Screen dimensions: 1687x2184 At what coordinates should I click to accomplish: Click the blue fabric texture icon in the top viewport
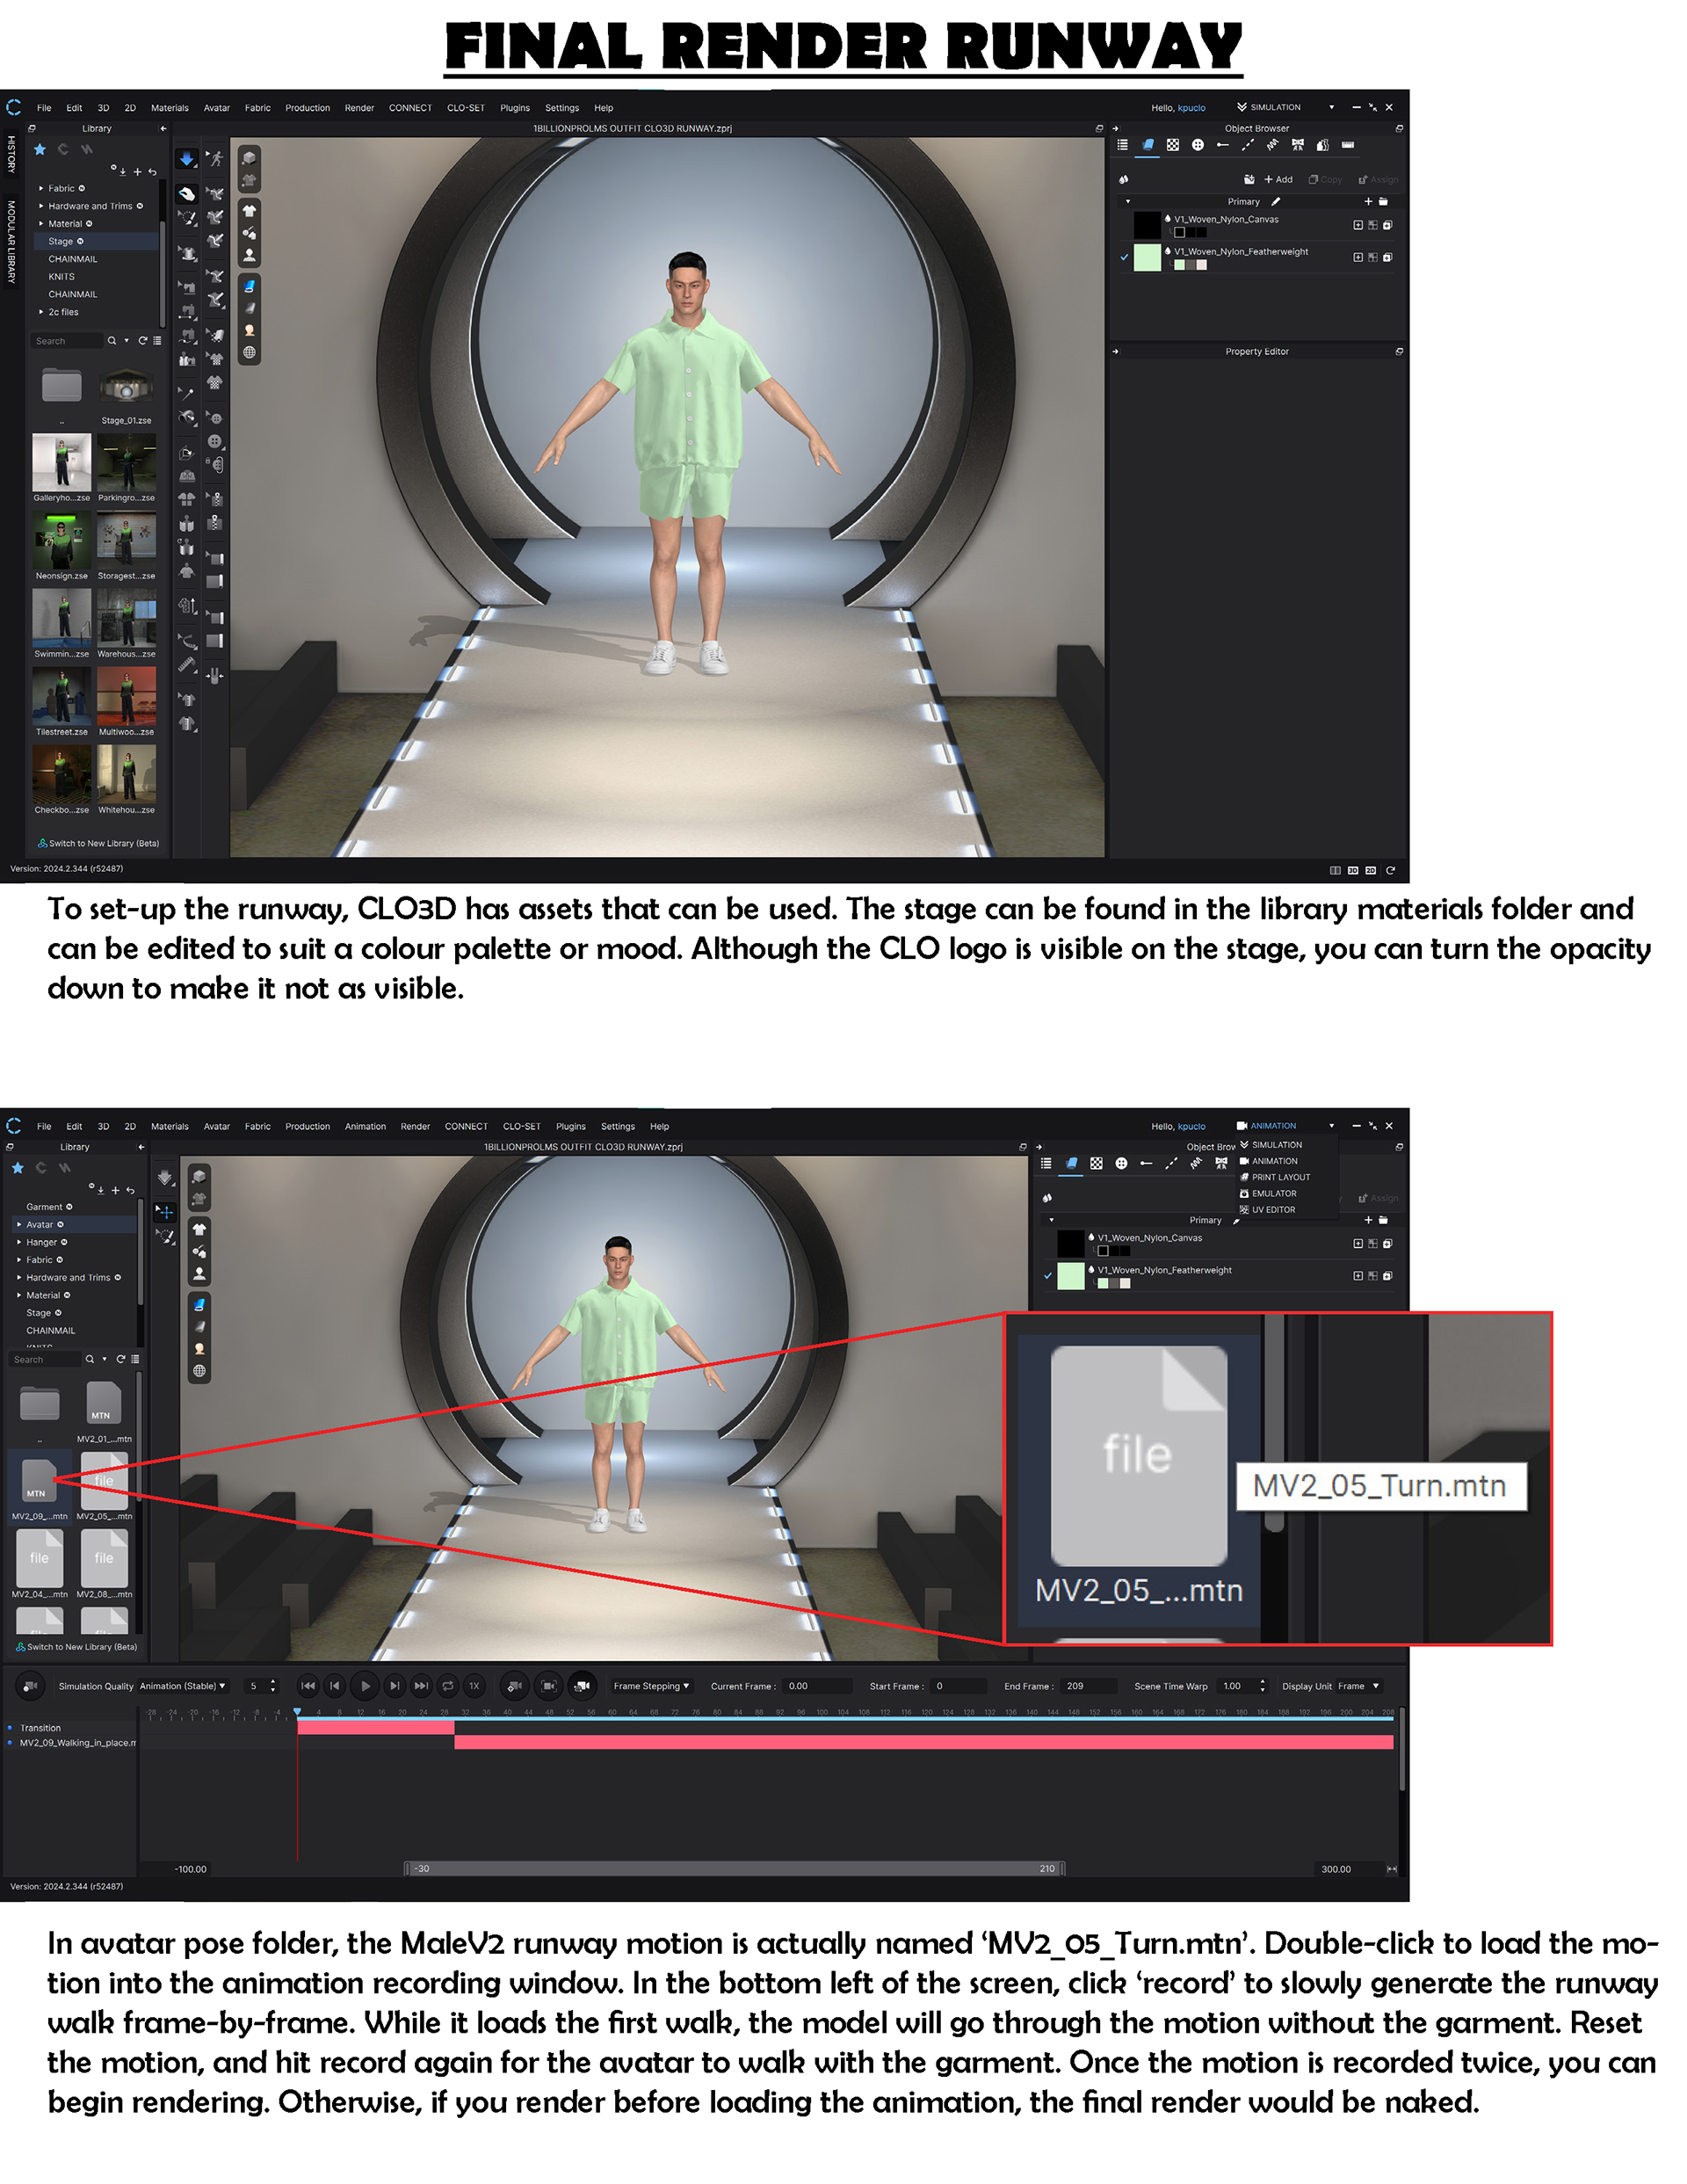250,286
